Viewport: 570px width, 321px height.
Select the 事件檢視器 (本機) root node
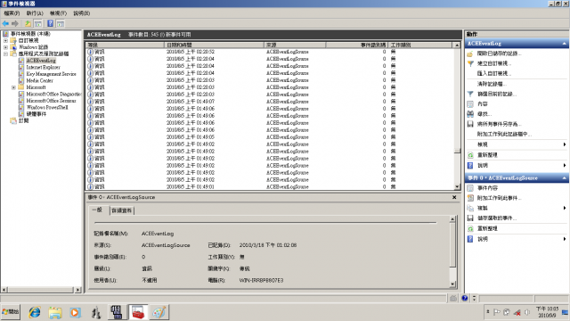point(30,34)
